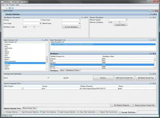Open the Input Term Selection tab

coord(48,112)
